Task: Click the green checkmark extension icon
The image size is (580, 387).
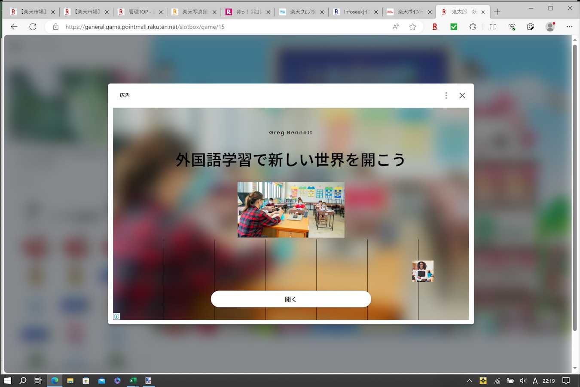Action: pyautogui.click(x=454, y=27)
